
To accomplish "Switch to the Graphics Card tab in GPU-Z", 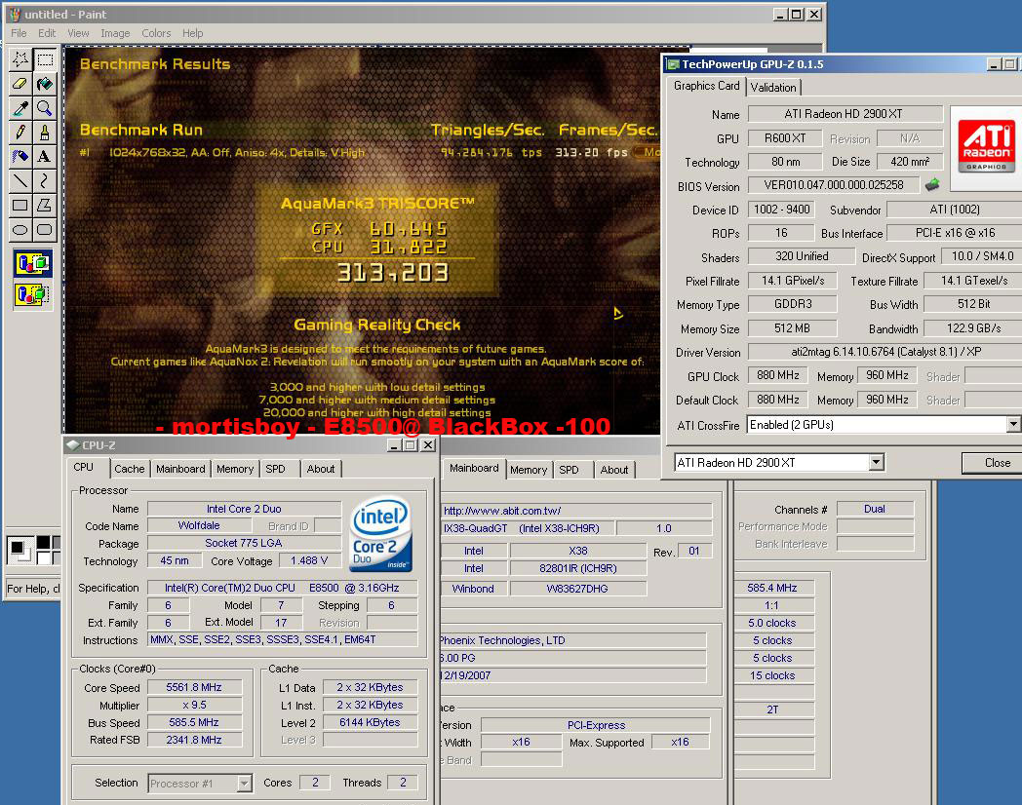I will 707,86.
